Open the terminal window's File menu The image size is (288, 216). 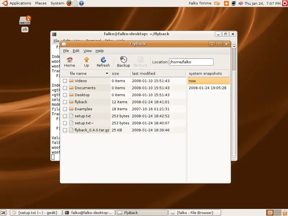tap(56, 41)
